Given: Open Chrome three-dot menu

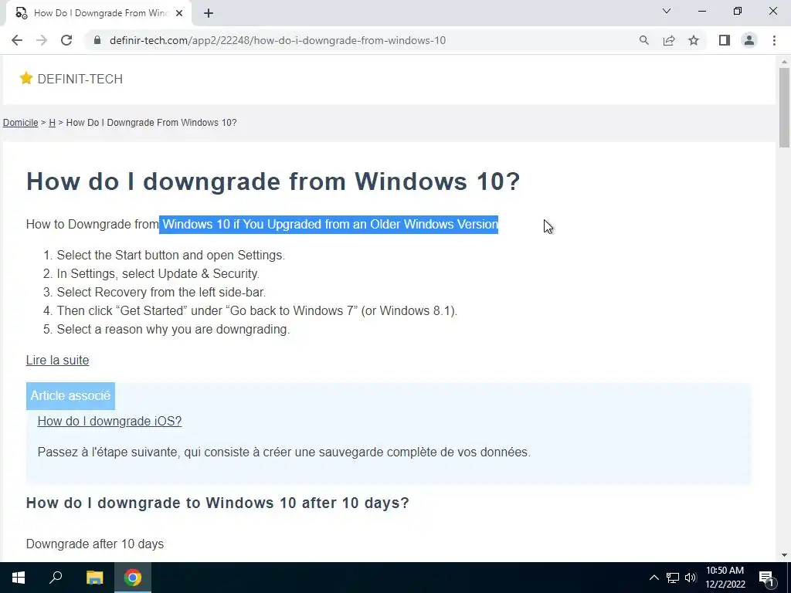Looking at the screenshot, I should pos(774,40).
